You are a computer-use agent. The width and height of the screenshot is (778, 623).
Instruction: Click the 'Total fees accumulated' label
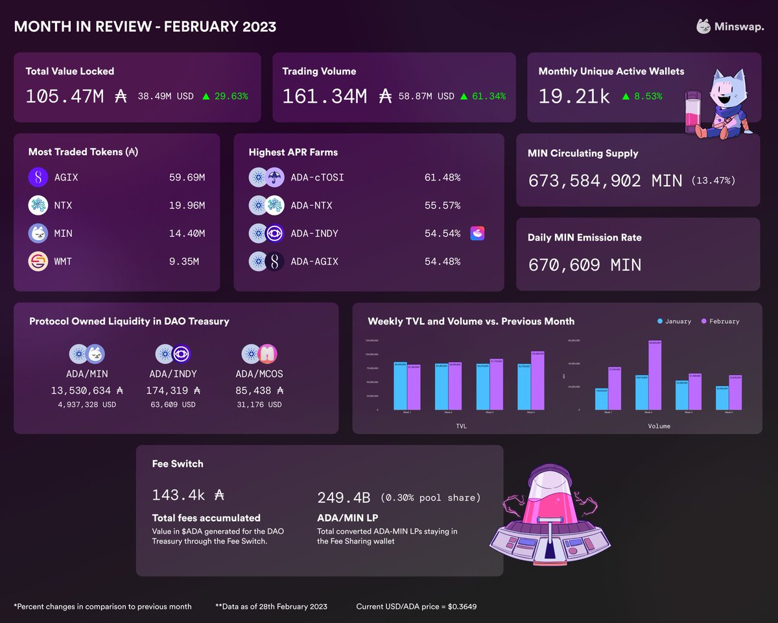point(206,518)
